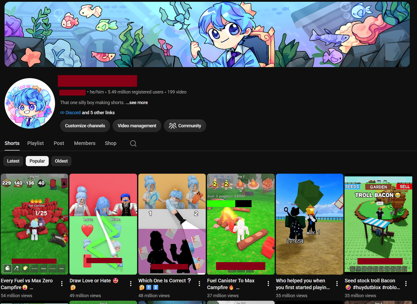Open options menu for Draw Love or Hate
Screen dimensions: 417x304
coord(131,284)
